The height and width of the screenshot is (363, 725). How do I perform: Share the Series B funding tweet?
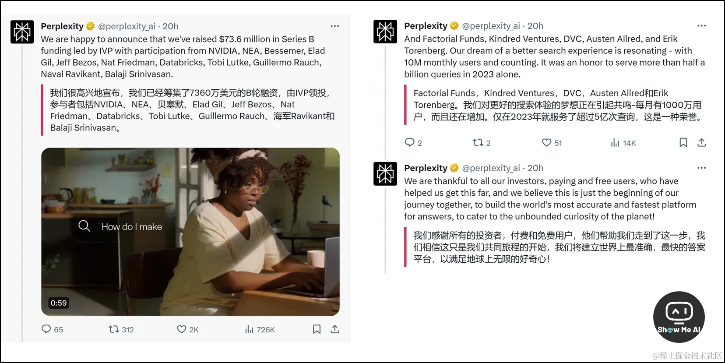(335, 329)
